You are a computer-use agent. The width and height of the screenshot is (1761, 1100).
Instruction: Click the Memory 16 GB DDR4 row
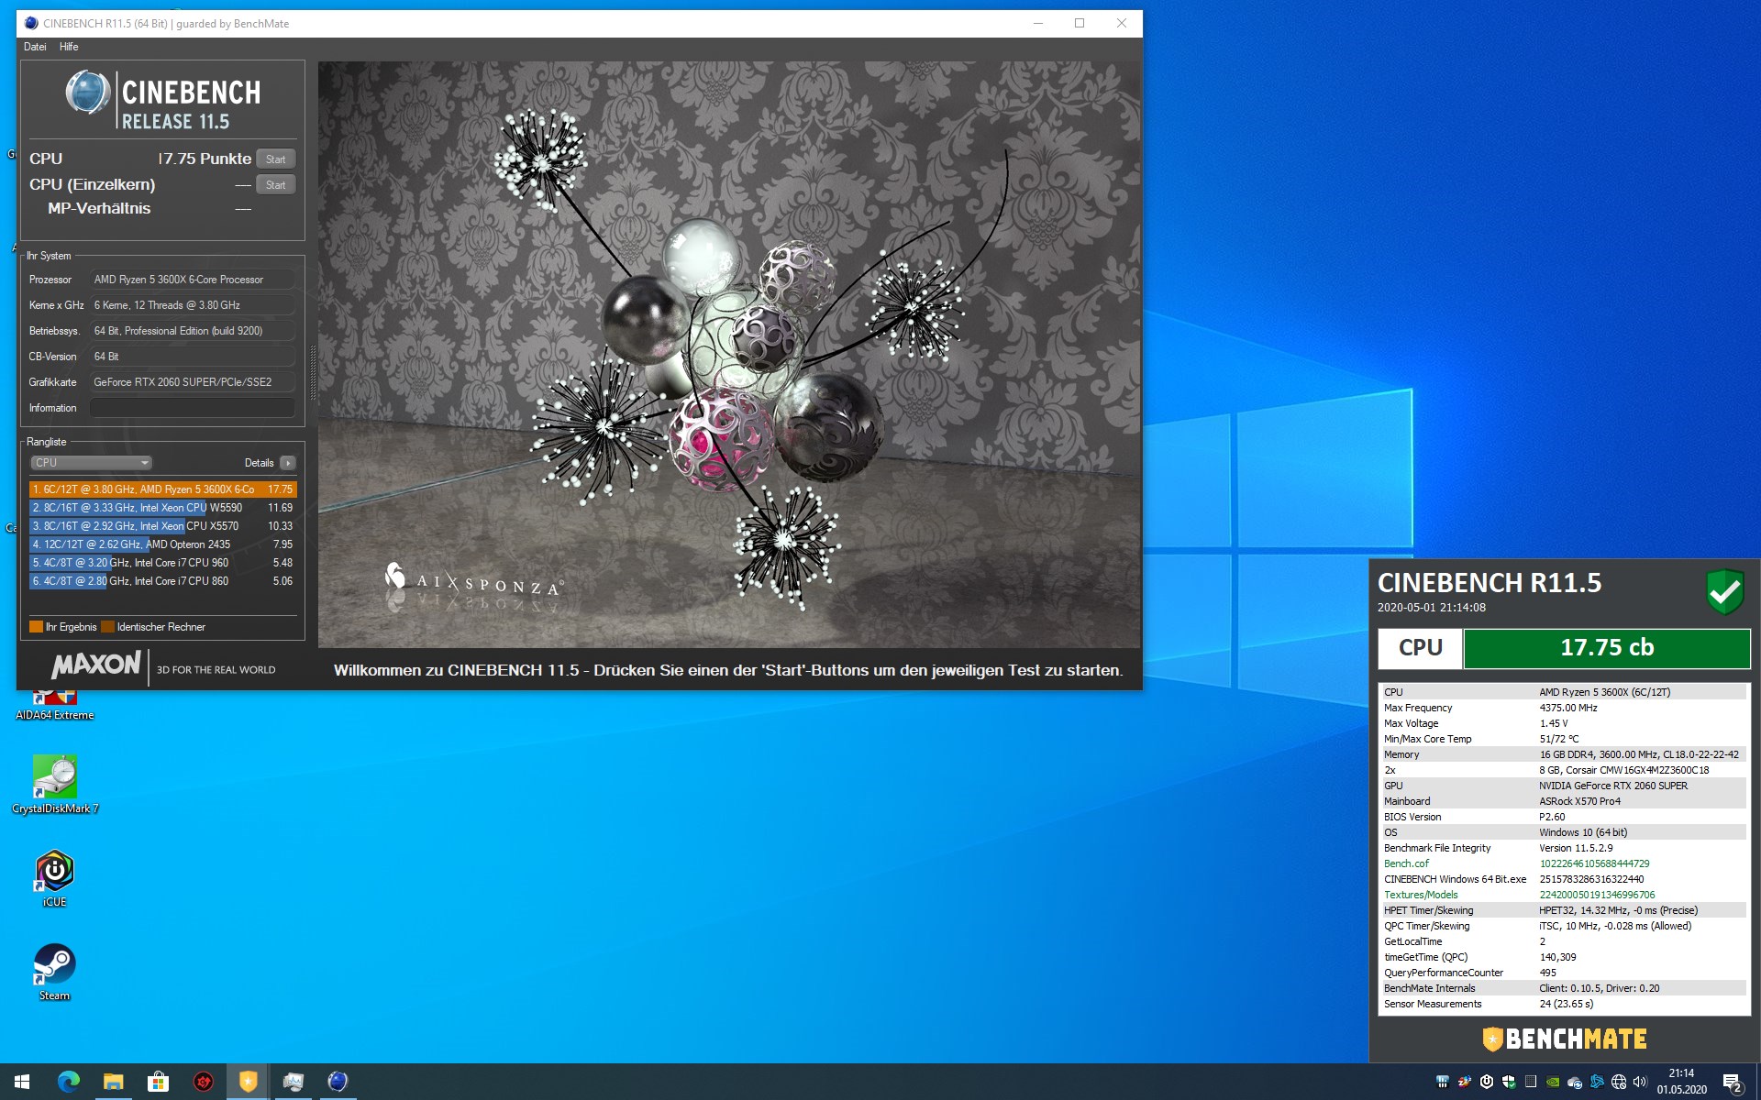(x=1565, y=754)
